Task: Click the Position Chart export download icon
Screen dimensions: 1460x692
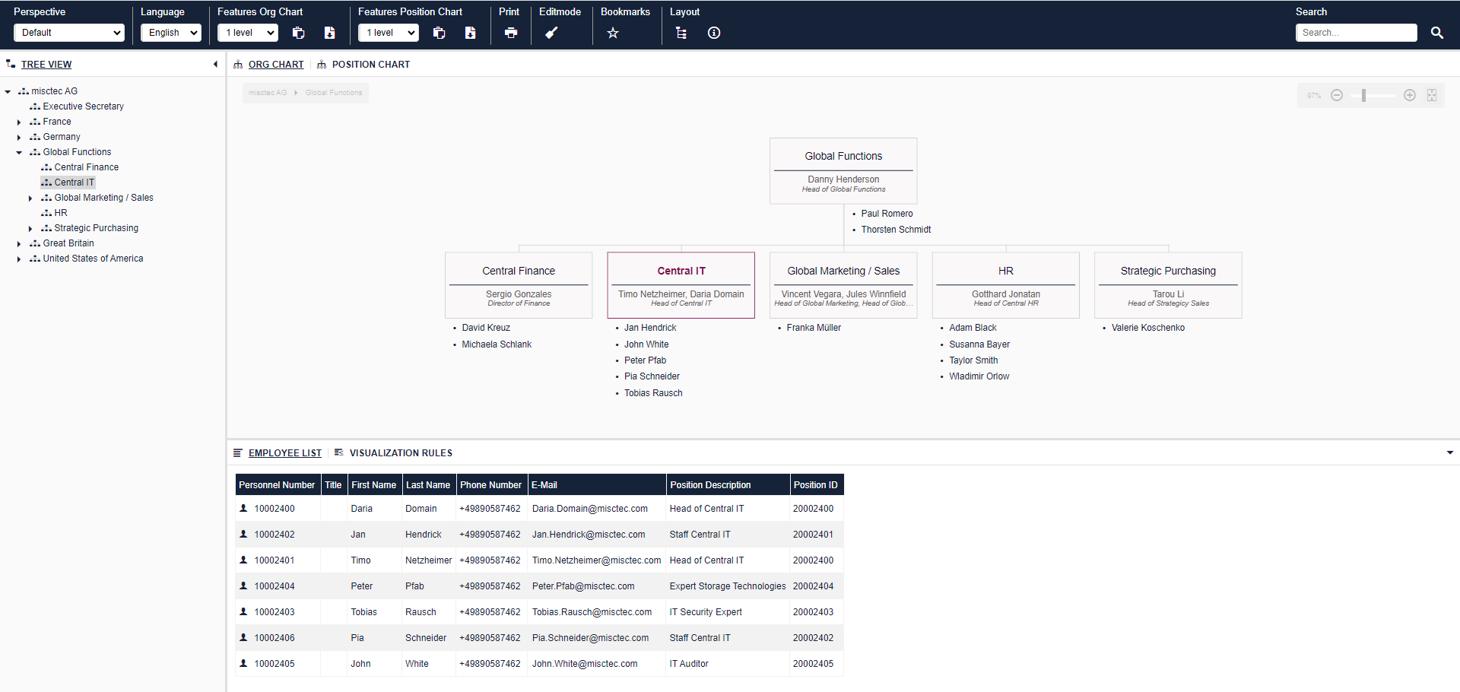Action: tap(470, 33)
